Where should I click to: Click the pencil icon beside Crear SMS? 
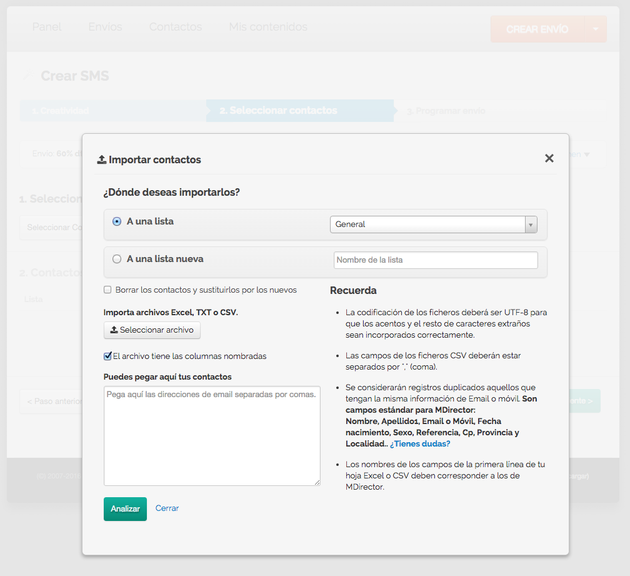pyautogui.click(x=28, y=75)
